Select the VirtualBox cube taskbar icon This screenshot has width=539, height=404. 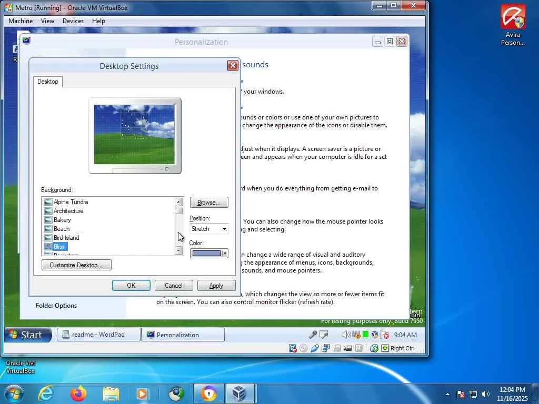pyautogui.click(x=240, y=393)
